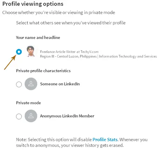Image resolution: width=159 pixels, height=150 pixels.
Task: Click the 'Your name and headline' section heading
Action: click(x=38, y=38)
